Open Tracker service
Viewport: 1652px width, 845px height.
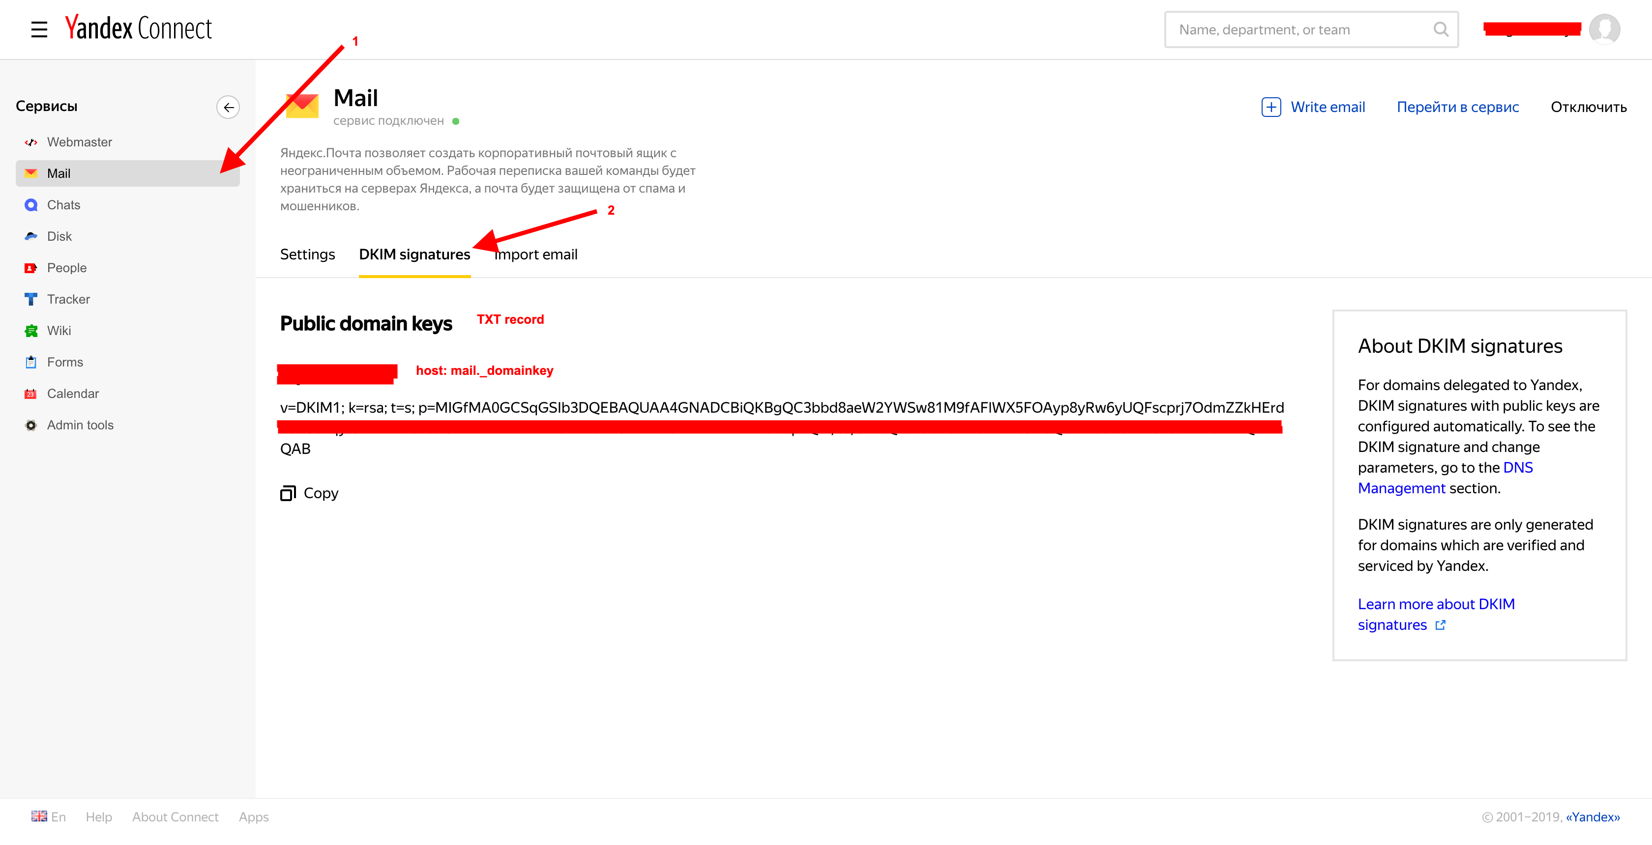pos(128,299)
